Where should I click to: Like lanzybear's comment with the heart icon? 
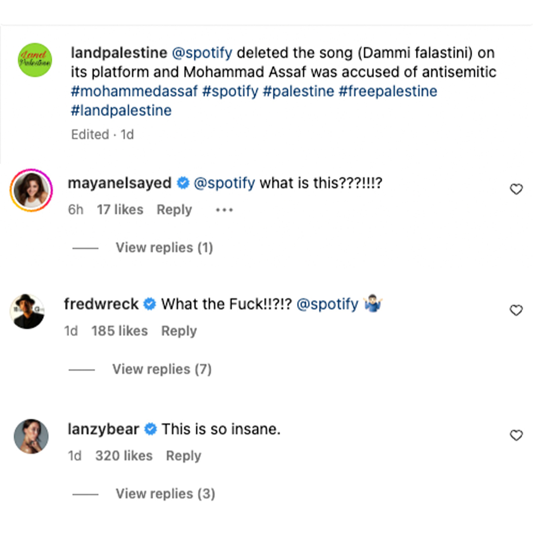pyautogui.click(x=516, y=435)
